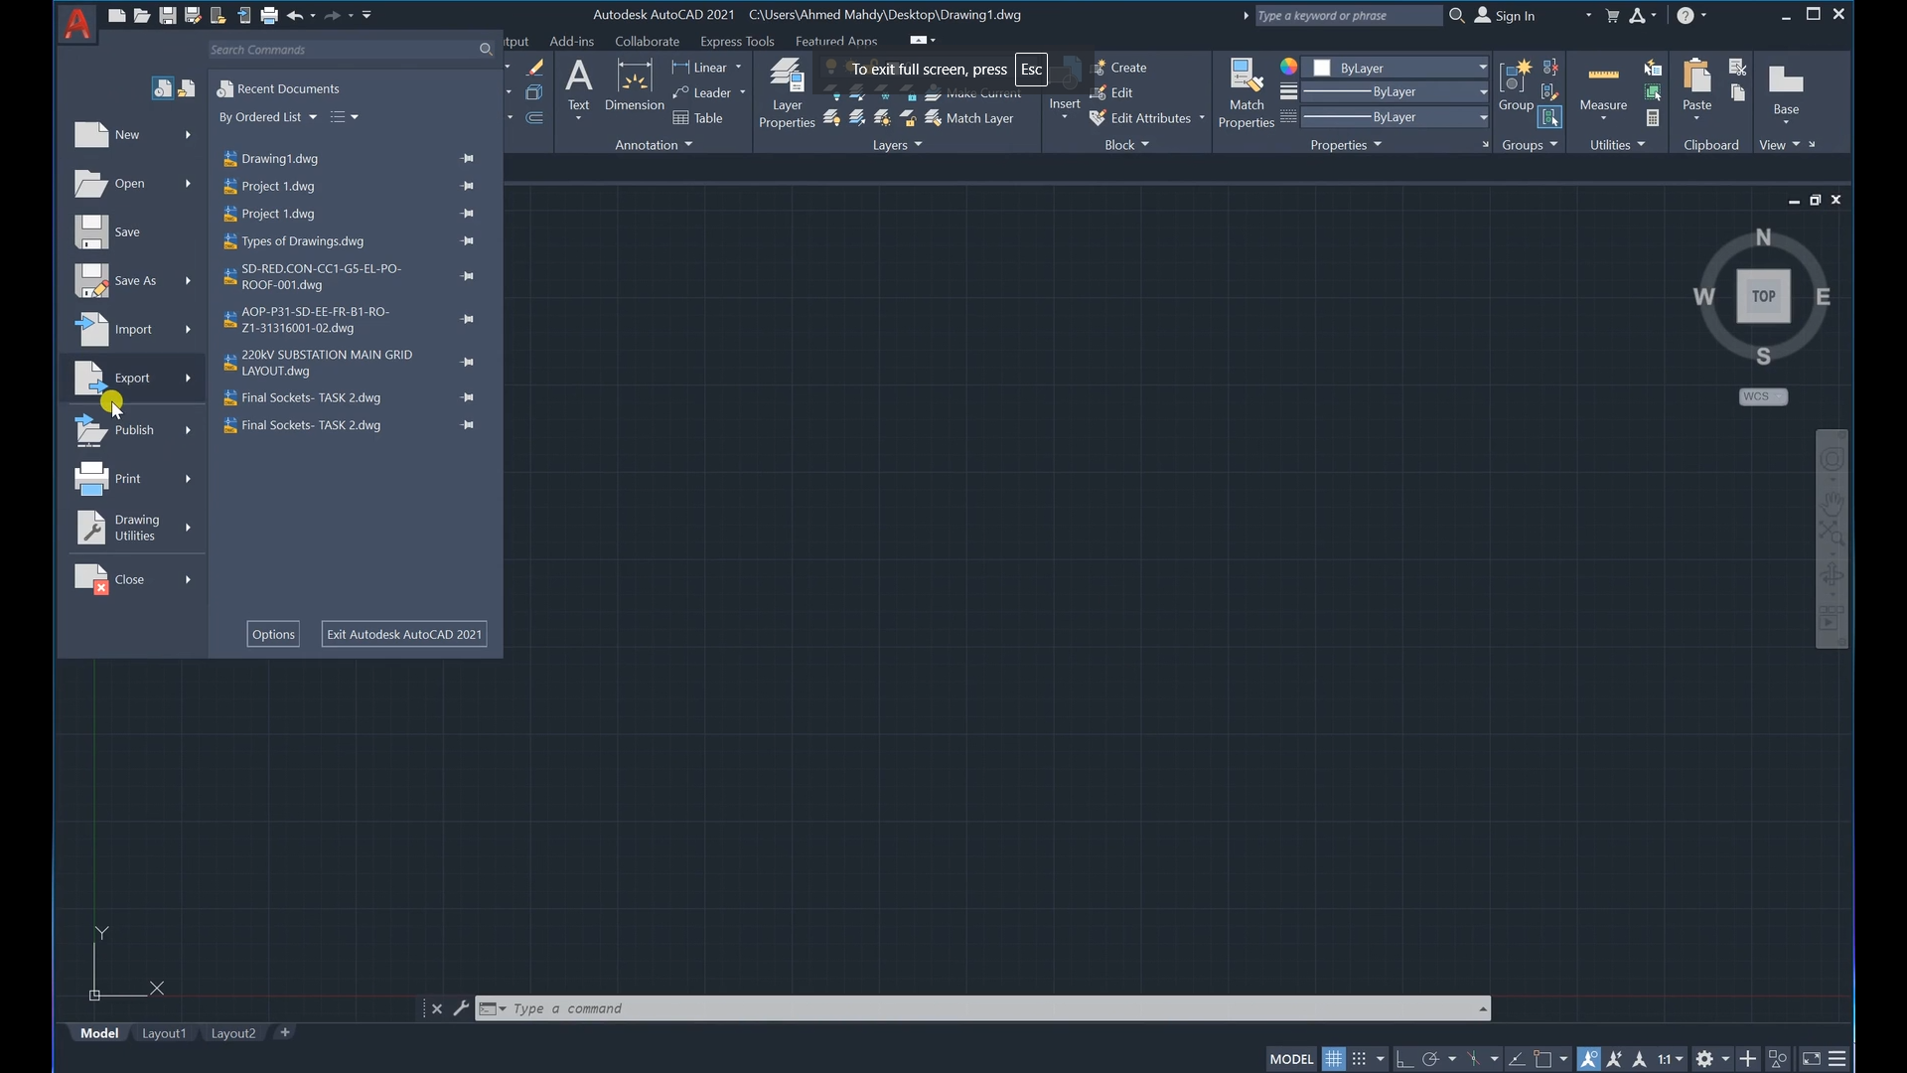The image size is (1907, 1073).
Task: Open the By Ordered List dropdown
Action: (266, 116)
